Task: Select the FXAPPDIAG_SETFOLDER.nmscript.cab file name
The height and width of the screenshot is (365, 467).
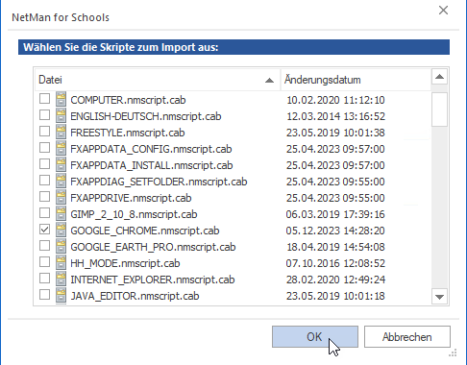Action: pos(159,182)
